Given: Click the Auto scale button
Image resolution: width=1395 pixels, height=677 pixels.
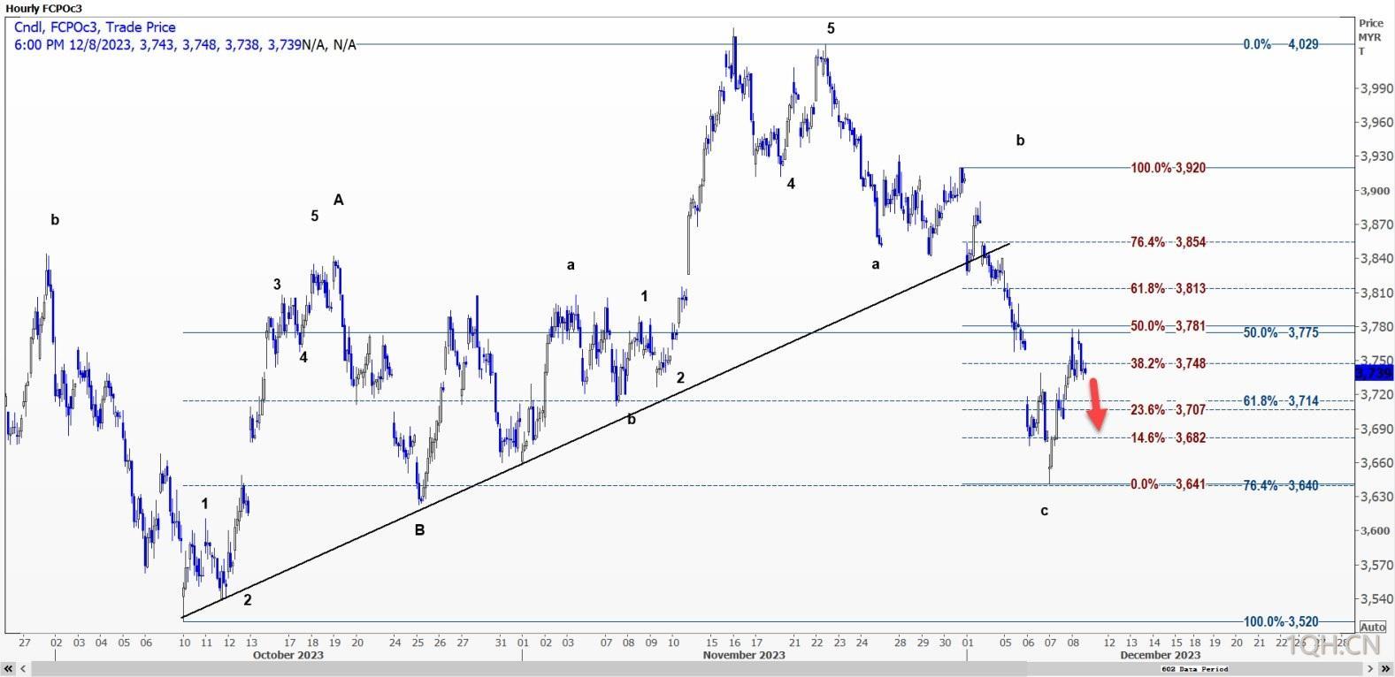Looking at the screenshot, I should click(1372, 627).
